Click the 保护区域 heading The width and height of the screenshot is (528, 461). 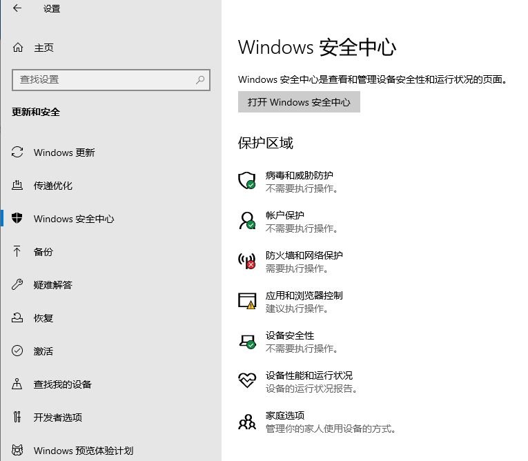pyautogui.click(x=265, y=143)
